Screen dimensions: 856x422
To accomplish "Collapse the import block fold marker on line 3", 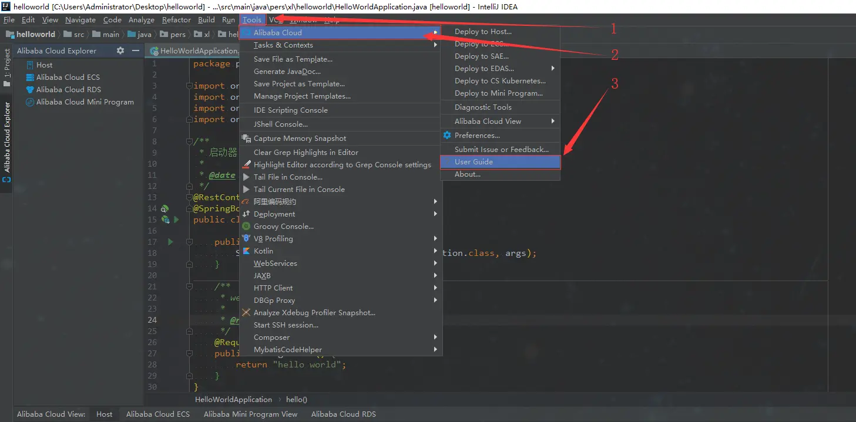I will pyautogui.click(x=189, y=86).
